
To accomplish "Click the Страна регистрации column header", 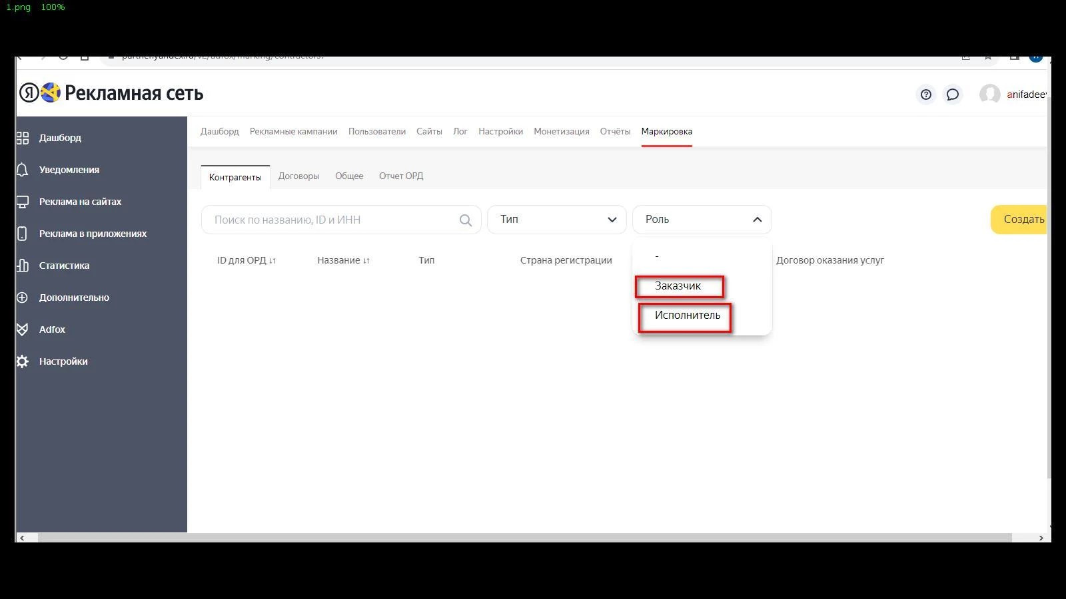I will (566, 260).
